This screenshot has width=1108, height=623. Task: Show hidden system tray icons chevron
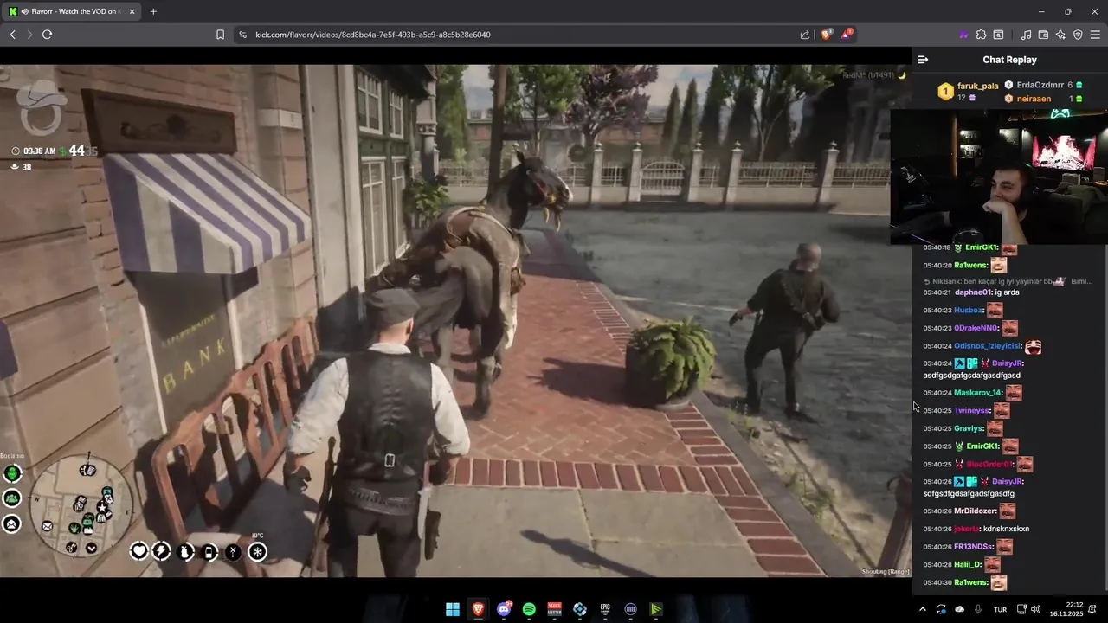(x=922, y=609)
